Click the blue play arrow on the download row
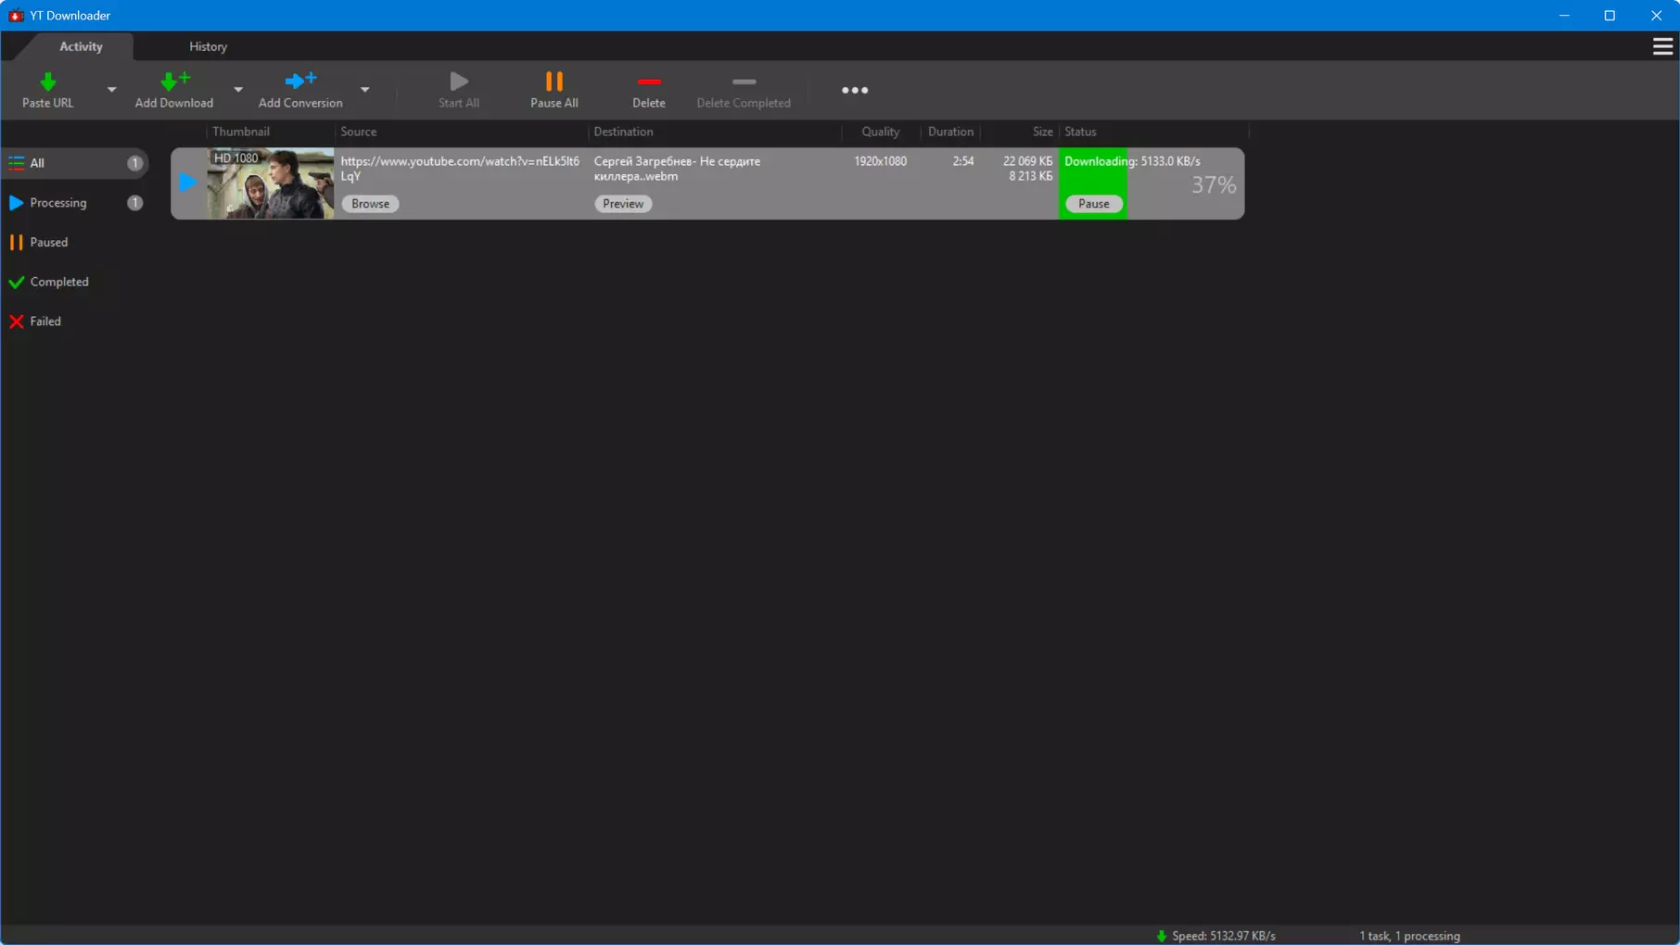This screenshot has height=945, width=1680. (188, 183)
